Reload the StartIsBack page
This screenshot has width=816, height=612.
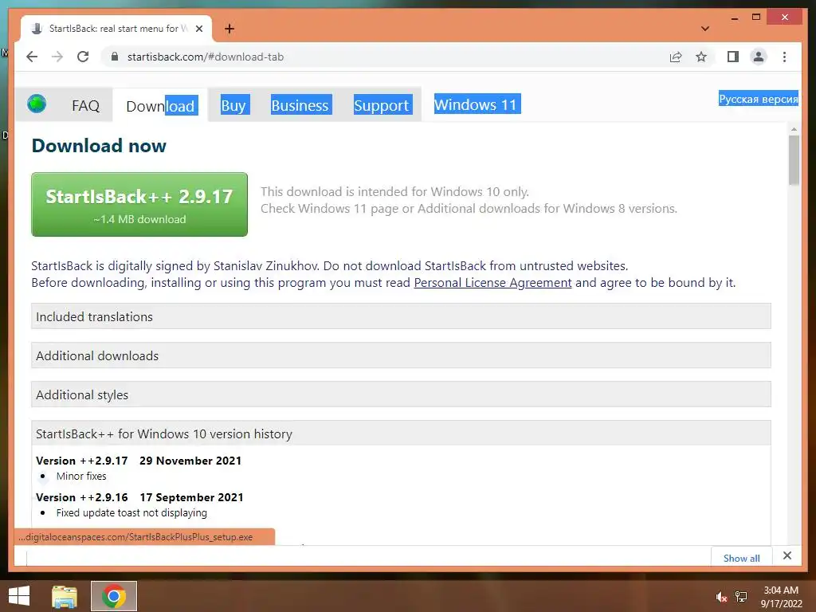83,57
